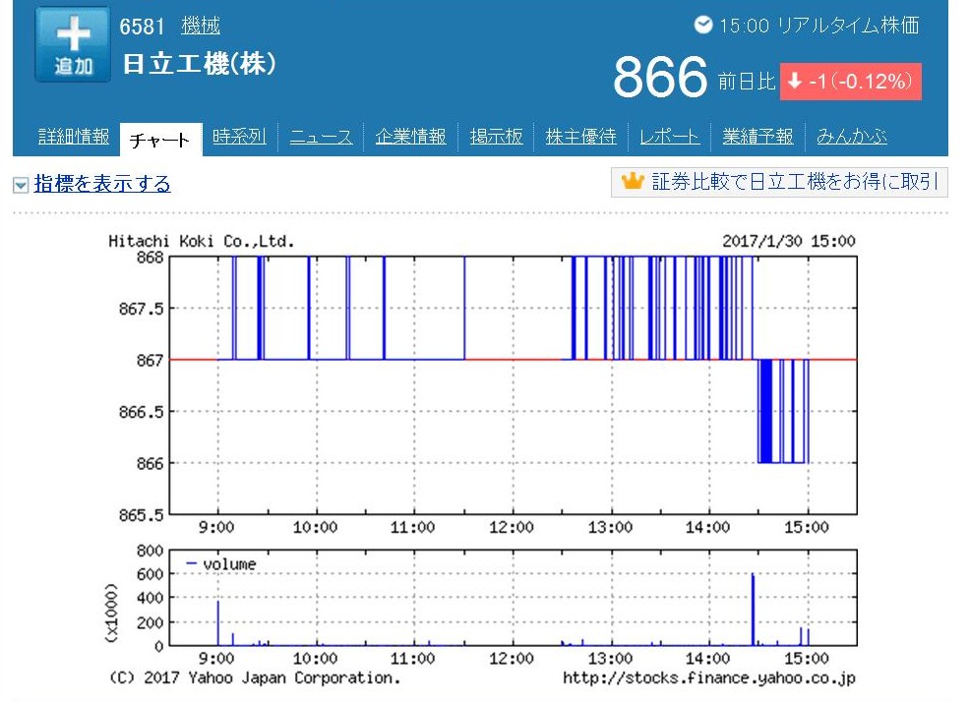The image size is (969, 702).
Task: Open the 詳細情報 tab
Action: tap(74, 137)
